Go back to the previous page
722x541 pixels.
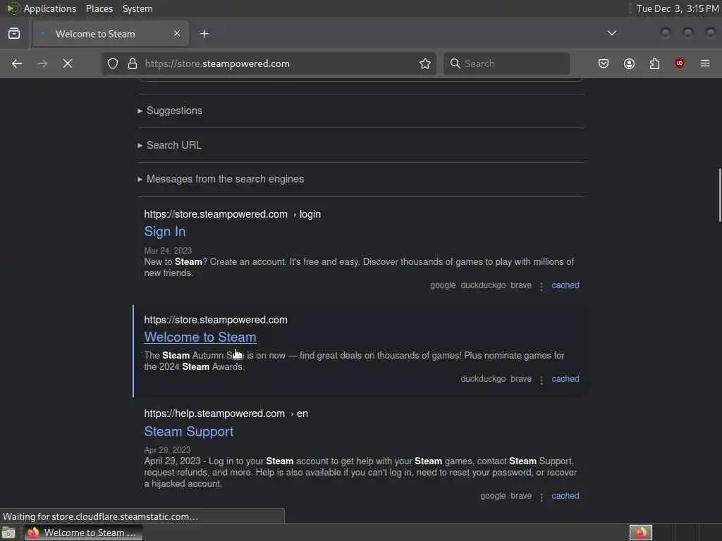[17, 63]
